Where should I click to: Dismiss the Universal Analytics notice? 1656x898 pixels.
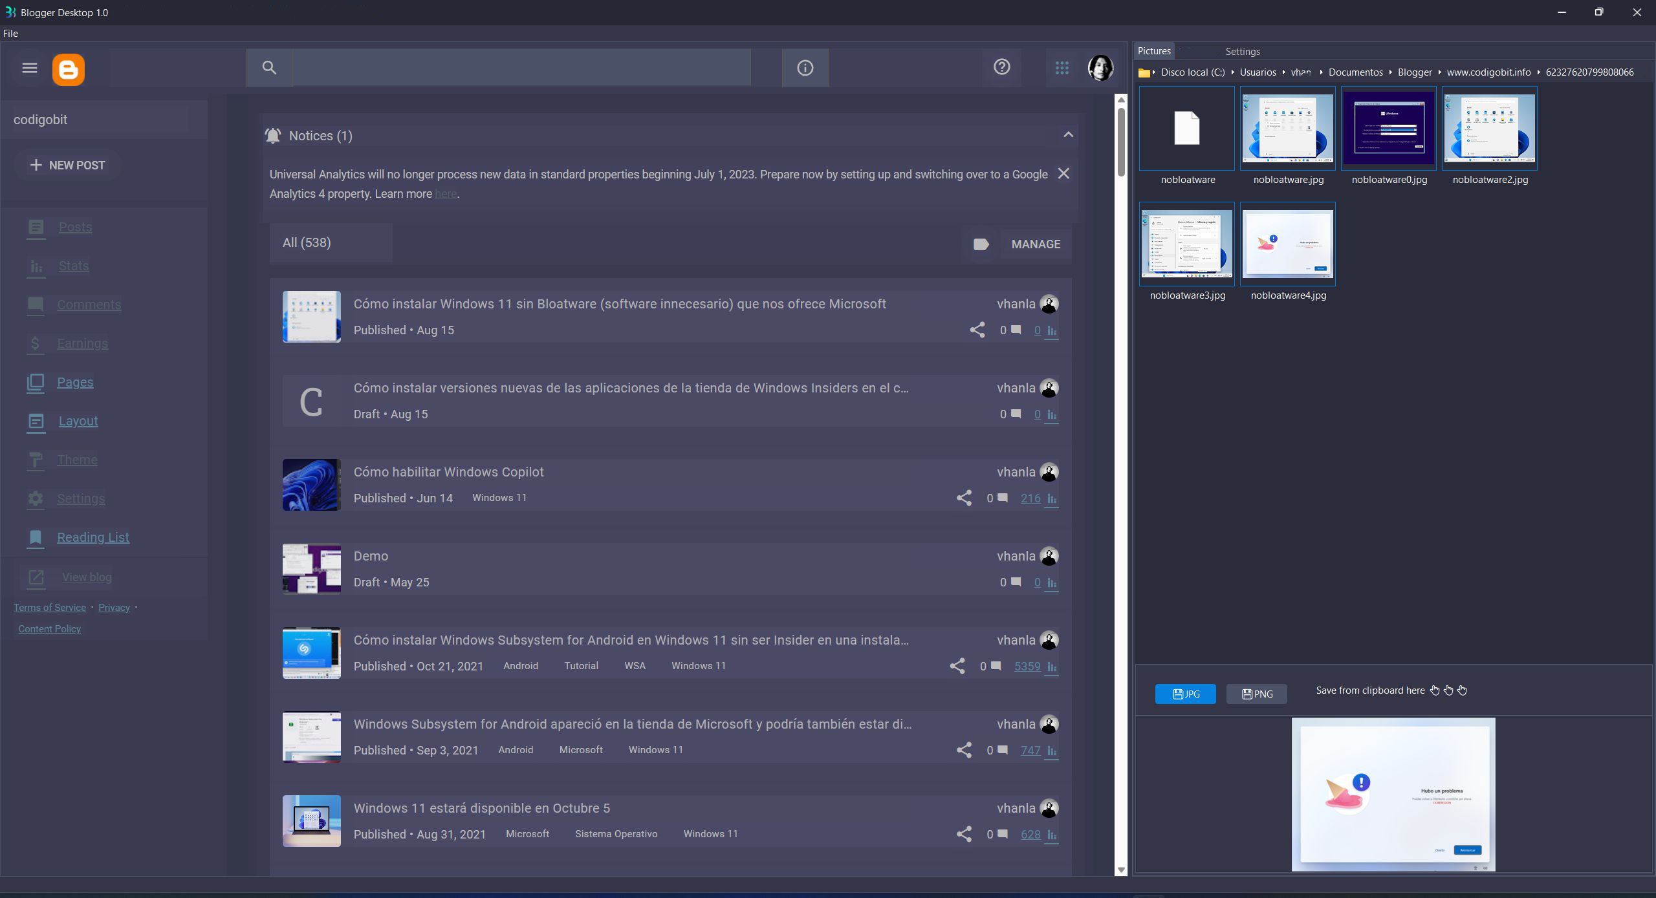click(1063, 174)
